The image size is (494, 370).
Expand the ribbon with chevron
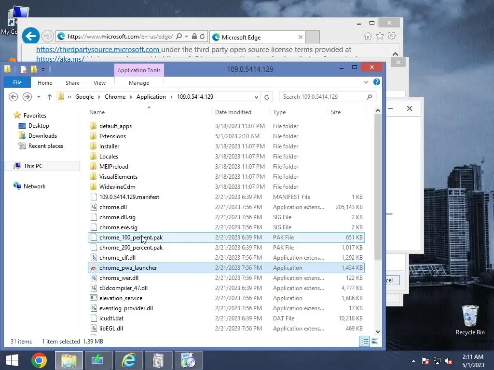coord(366,82)
